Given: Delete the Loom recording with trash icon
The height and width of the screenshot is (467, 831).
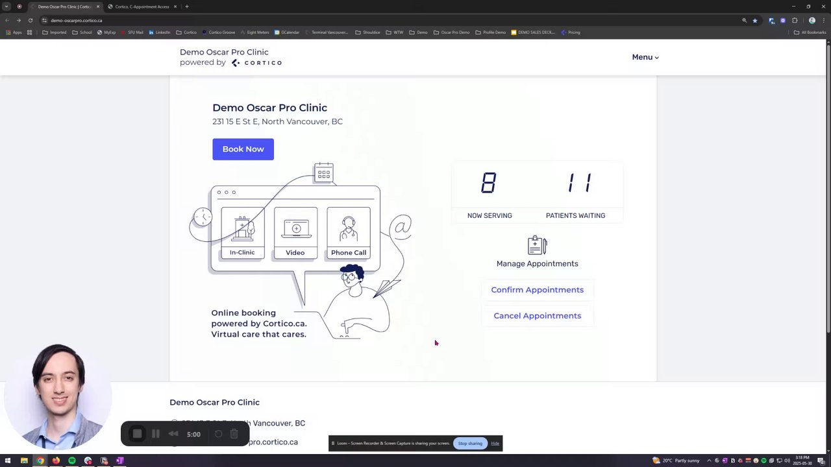Looking at the screenshot, I should tap(234, 434).
